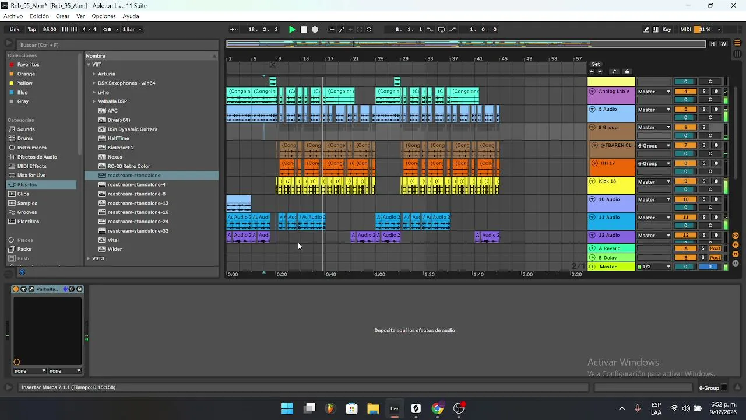
Task: Open the Crear menu
Action: [x=62, y=16]
